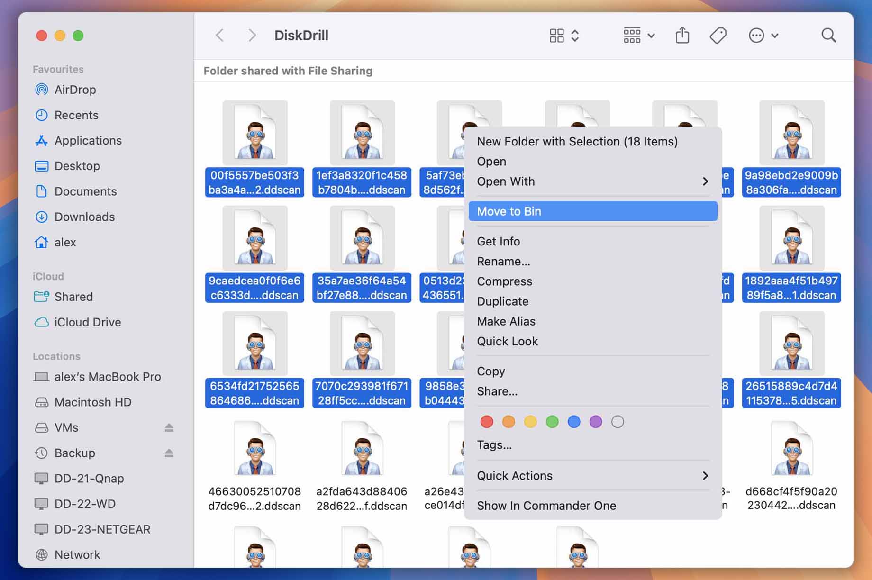Click the 6534fd21752565 file name
The height and width of the screenshot is (580, 872).
pos(254,393)
